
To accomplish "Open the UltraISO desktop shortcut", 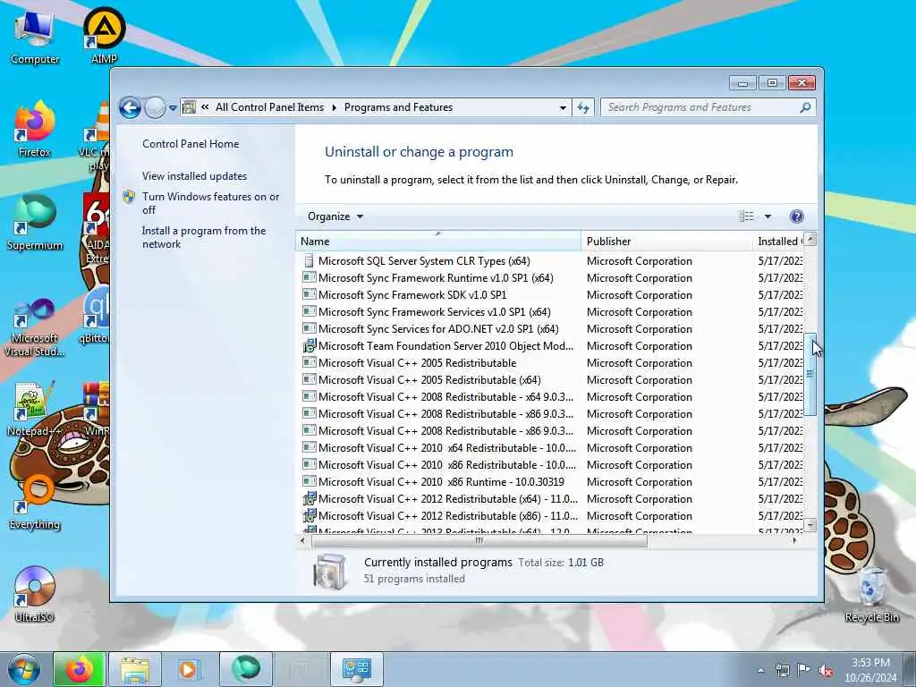I will pos(35,594).
